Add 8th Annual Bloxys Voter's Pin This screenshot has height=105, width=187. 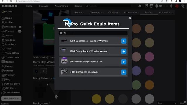124,62
